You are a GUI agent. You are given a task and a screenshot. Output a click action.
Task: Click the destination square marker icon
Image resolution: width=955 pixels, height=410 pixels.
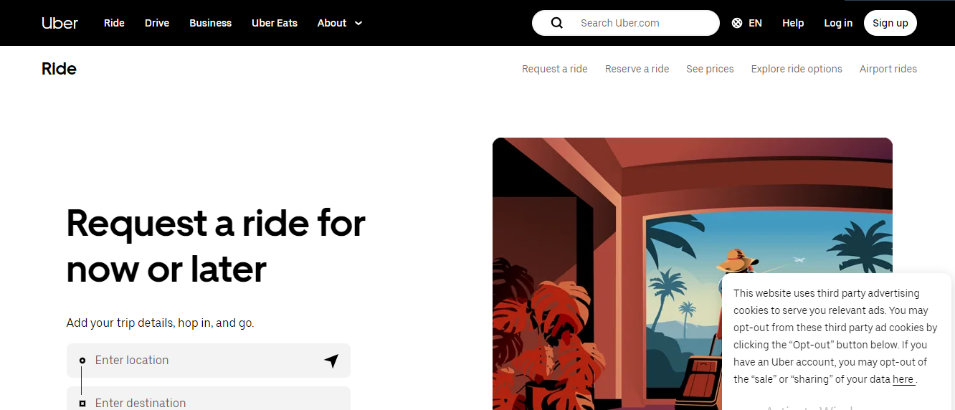(82, 404)
